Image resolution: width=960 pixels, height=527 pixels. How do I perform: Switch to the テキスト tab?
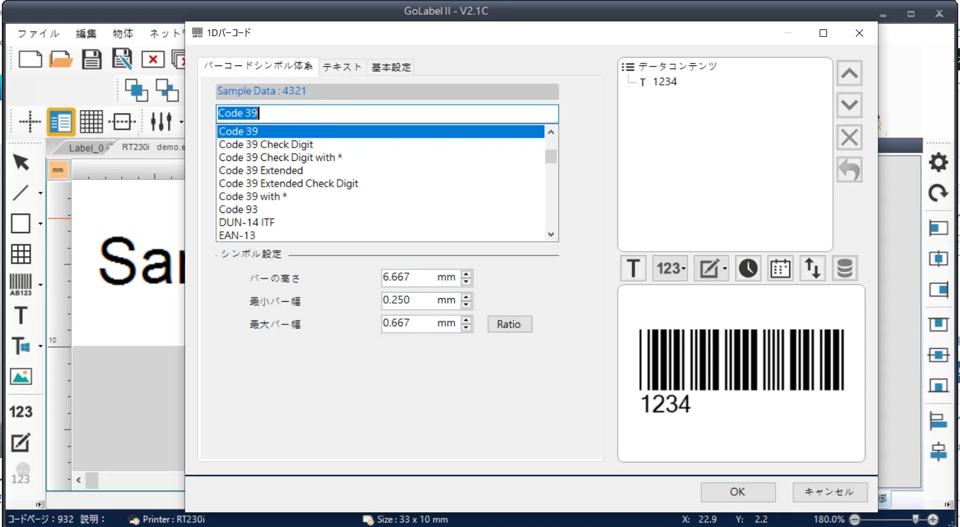(342, 67)
